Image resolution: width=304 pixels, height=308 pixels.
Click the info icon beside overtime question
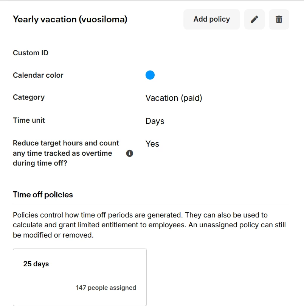tap(130, 153)
